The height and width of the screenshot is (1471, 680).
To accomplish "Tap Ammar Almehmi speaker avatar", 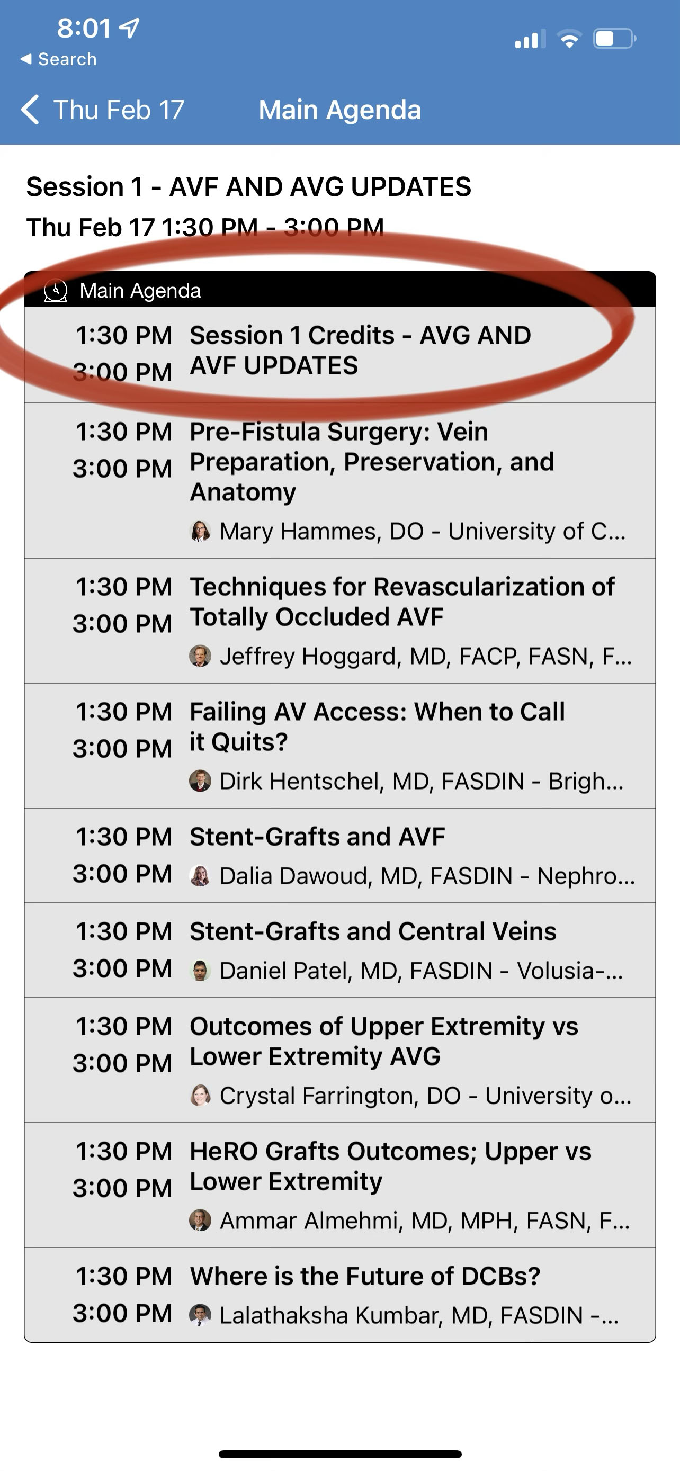I will pyautogui.click(x=200, y=1221).
